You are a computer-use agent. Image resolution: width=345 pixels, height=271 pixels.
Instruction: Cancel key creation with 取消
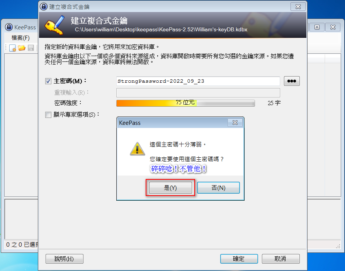[280, 259]
